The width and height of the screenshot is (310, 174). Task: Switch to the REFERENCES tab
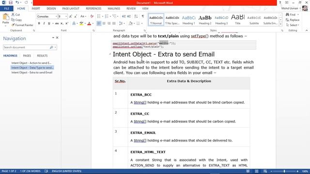pos(93,9)
